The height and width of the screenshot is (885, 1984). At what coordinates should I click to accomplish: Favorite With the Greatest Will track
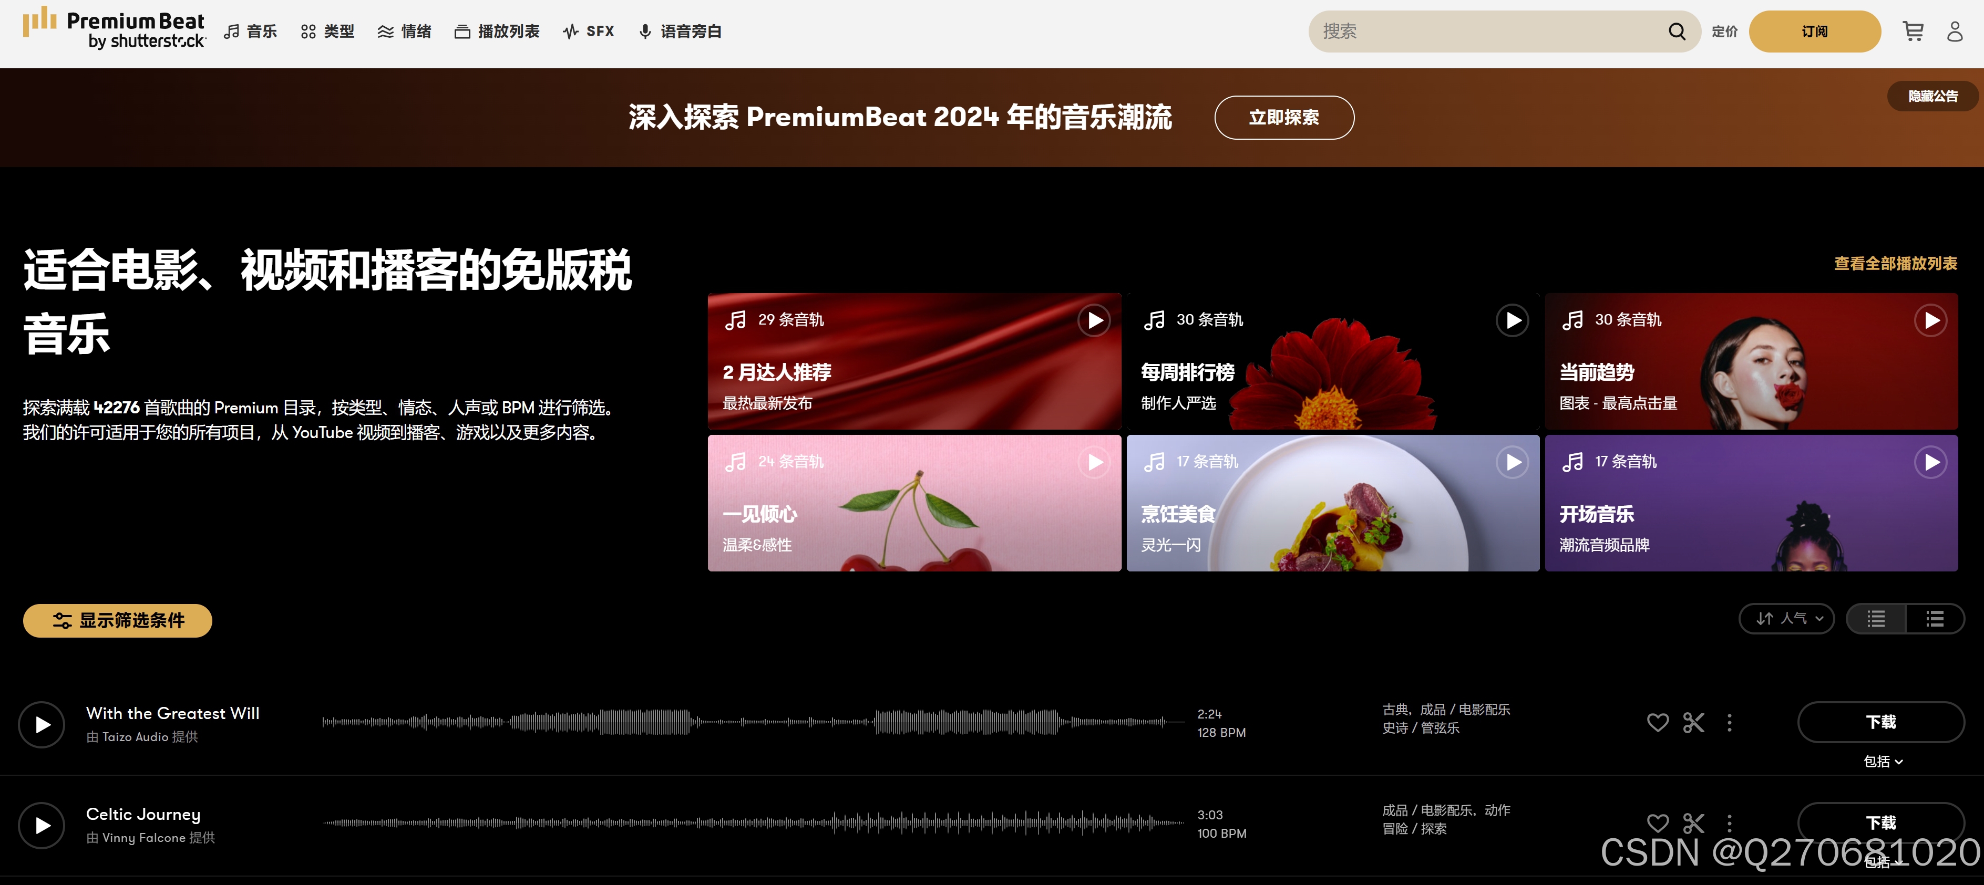pos(1658,722)
